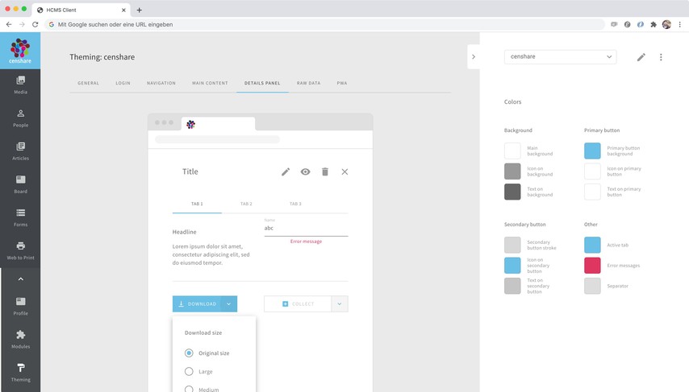Viewport: 689px width, 392px height.
Task: Open the censhare theme dropdown
Action: (x=560, y=56)
